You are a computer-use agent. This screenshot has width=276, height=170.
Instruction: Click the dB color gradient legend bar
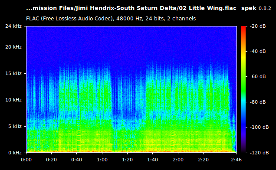(x=243, y=89)
